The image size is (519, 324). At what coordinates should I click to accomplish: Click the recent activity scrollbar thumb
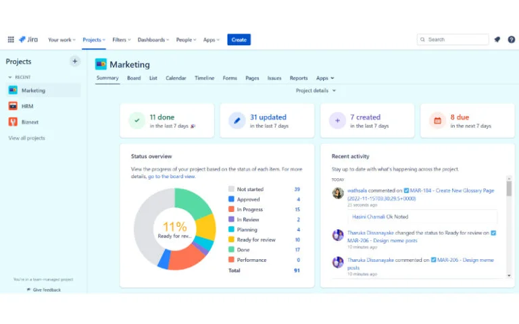coord(509,189)
